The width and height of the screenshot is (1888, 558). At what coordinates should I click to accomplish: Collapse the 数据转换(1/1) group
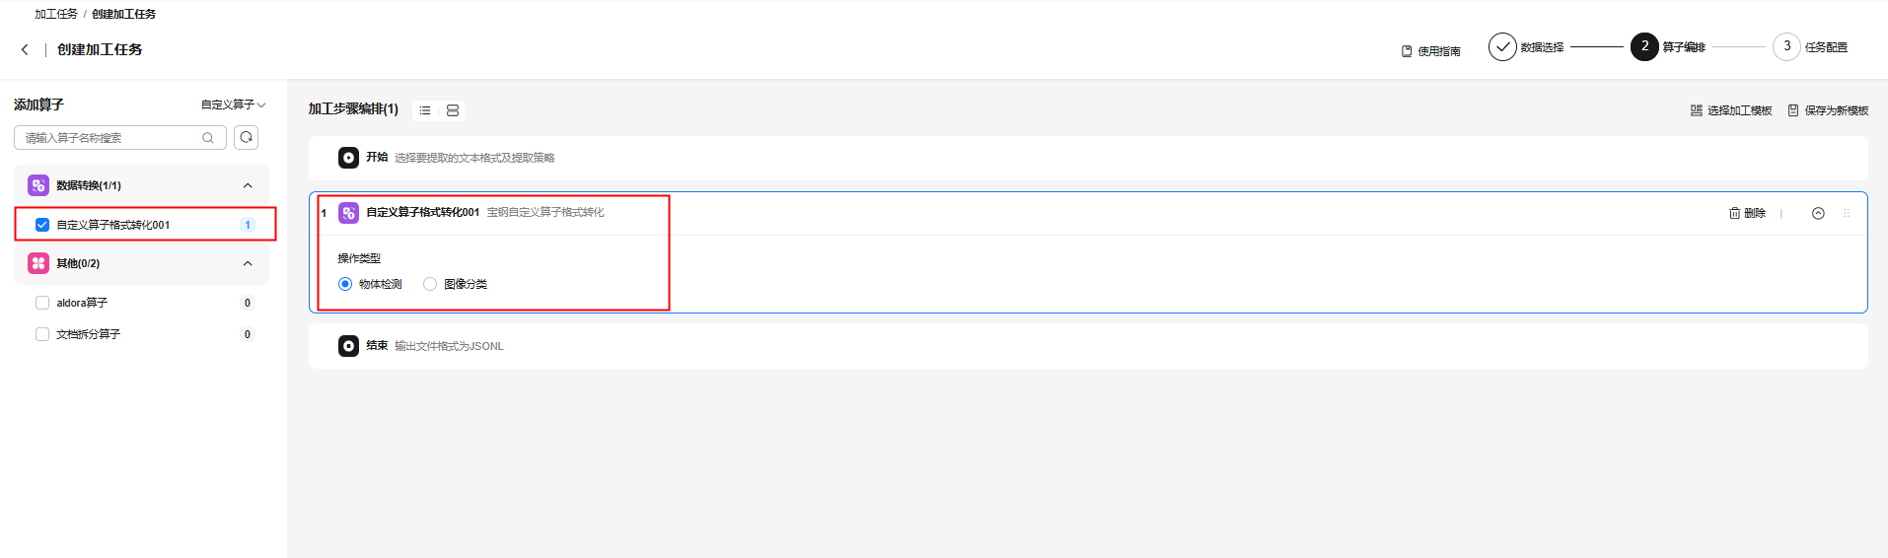click(248, 185)
